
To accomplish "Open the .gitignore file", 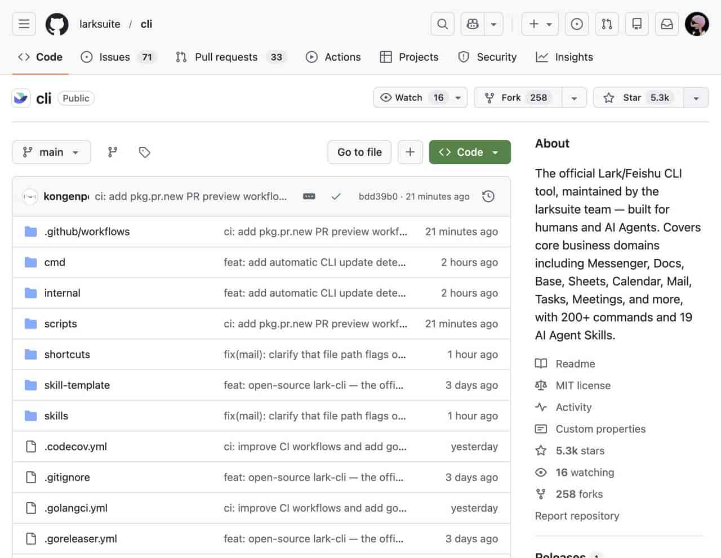I will [x=67, y=477].
